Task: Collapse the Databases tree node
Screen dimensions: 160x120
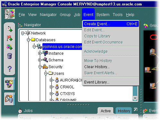Action: click(28, 40)
